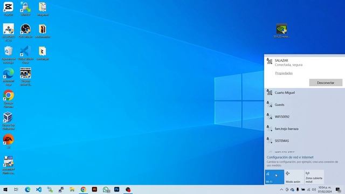Viewport: 345px width, 194px height.
Task: Select the Cuarto Miguel network
Action: coord(305,93)
